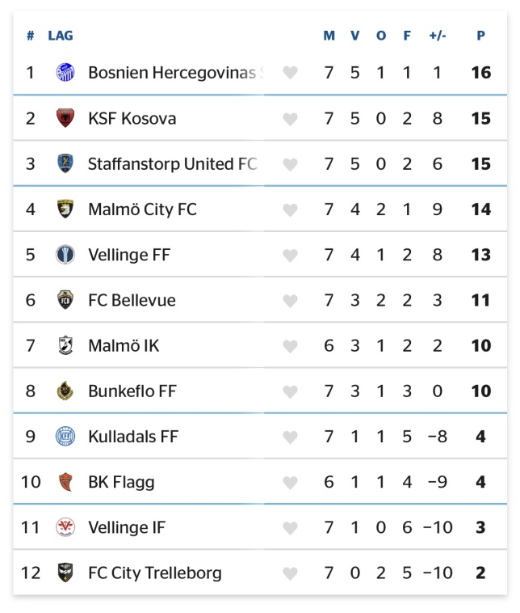Mark Bunkeflo FF as favorite with heart
Viewport: 520px width, 613px height.
(x=290, y=391)
